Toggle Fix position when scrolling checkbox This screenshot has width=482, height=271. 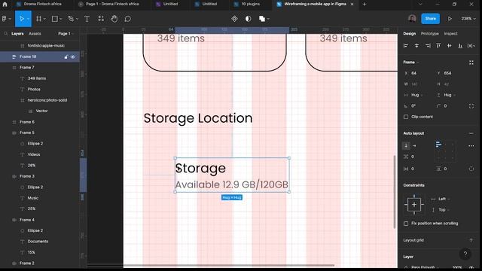[x=406, y=224]
